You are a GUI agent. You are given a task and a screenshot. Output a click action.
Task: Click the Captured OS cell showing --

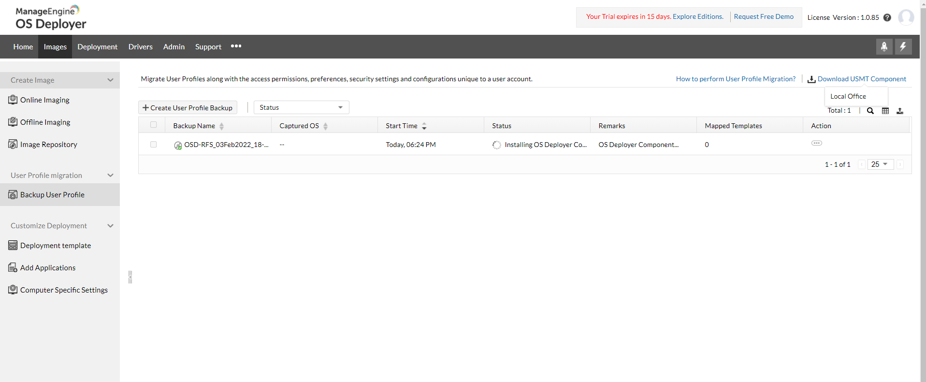click(282, 145)
